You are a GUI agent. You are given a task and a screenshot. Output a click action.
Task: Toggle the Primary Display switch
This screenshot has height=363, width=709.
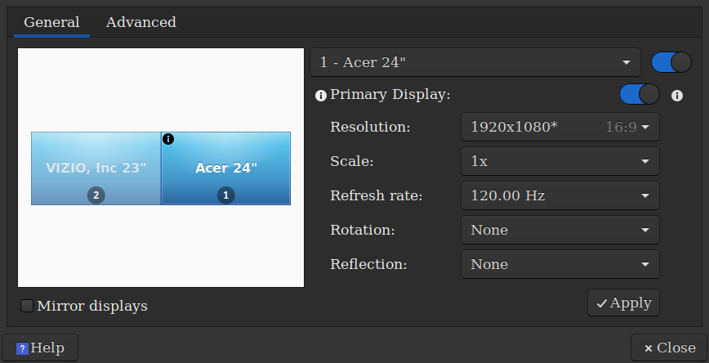tap(640, 95)
